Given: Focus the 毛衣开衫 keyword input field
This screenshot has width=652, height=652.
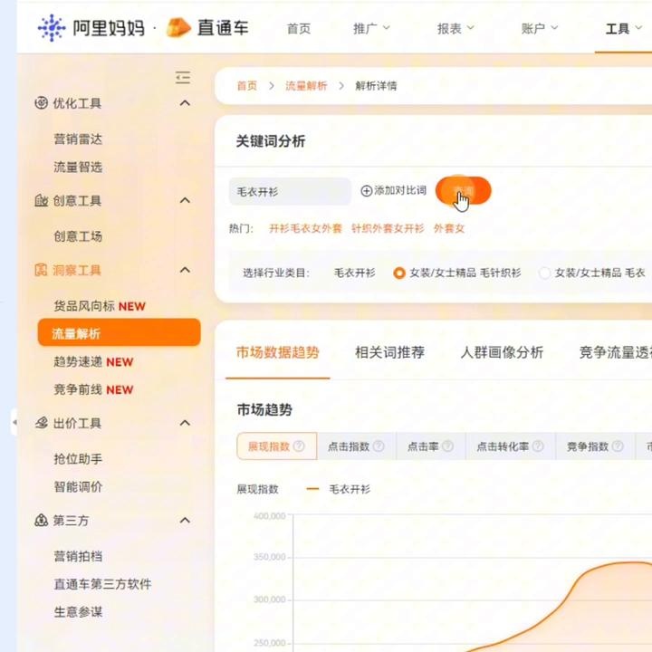Looking at the screenshot, I should [290, 191].
